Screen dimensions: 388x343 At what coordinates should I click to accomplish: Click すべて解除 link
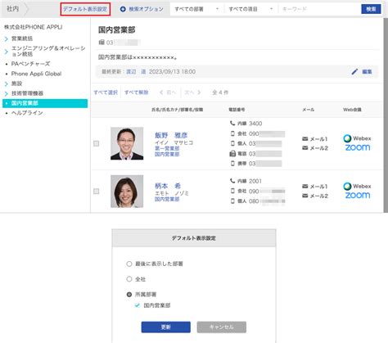[x=137, y=93]
